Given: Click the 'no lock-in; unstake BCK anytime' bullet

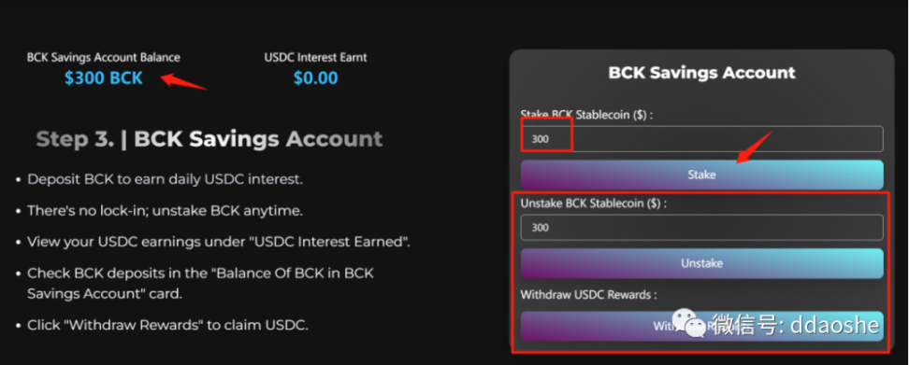Looking at the screenshot, I should (165, 211).
